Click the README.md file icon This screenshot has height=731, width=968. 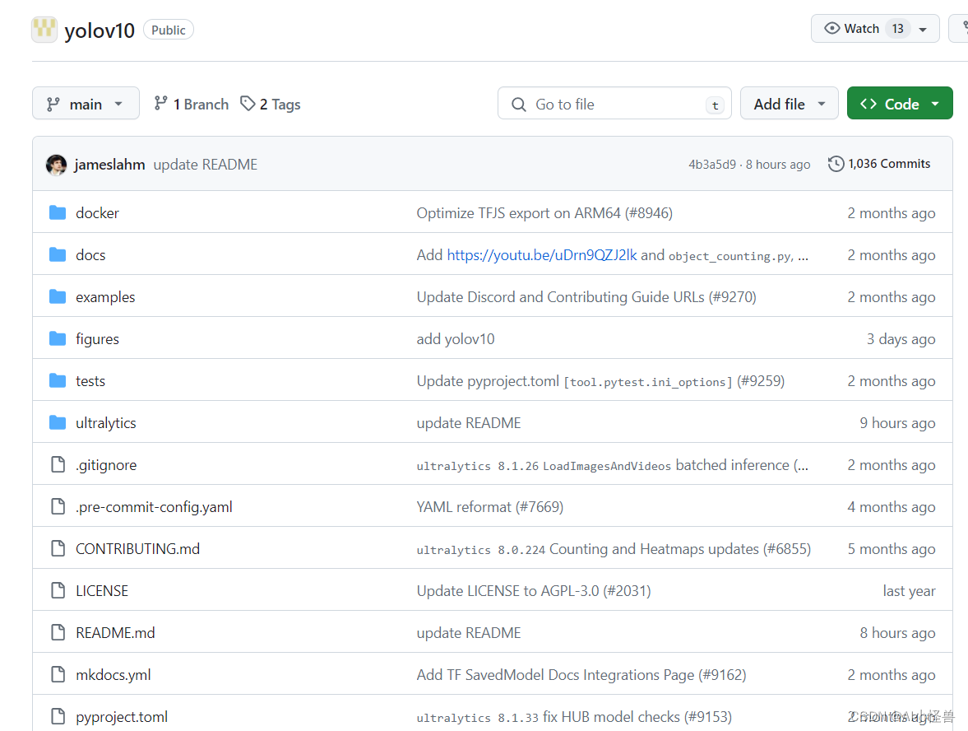58,633
